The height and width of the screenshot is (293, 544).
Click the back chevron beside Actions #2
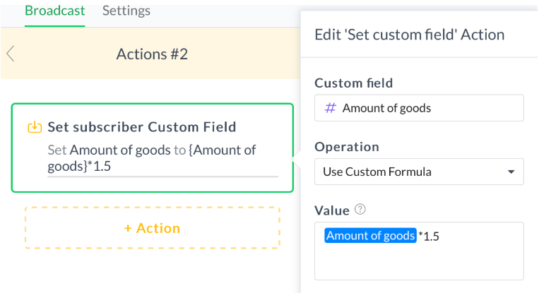coord(10,54)
